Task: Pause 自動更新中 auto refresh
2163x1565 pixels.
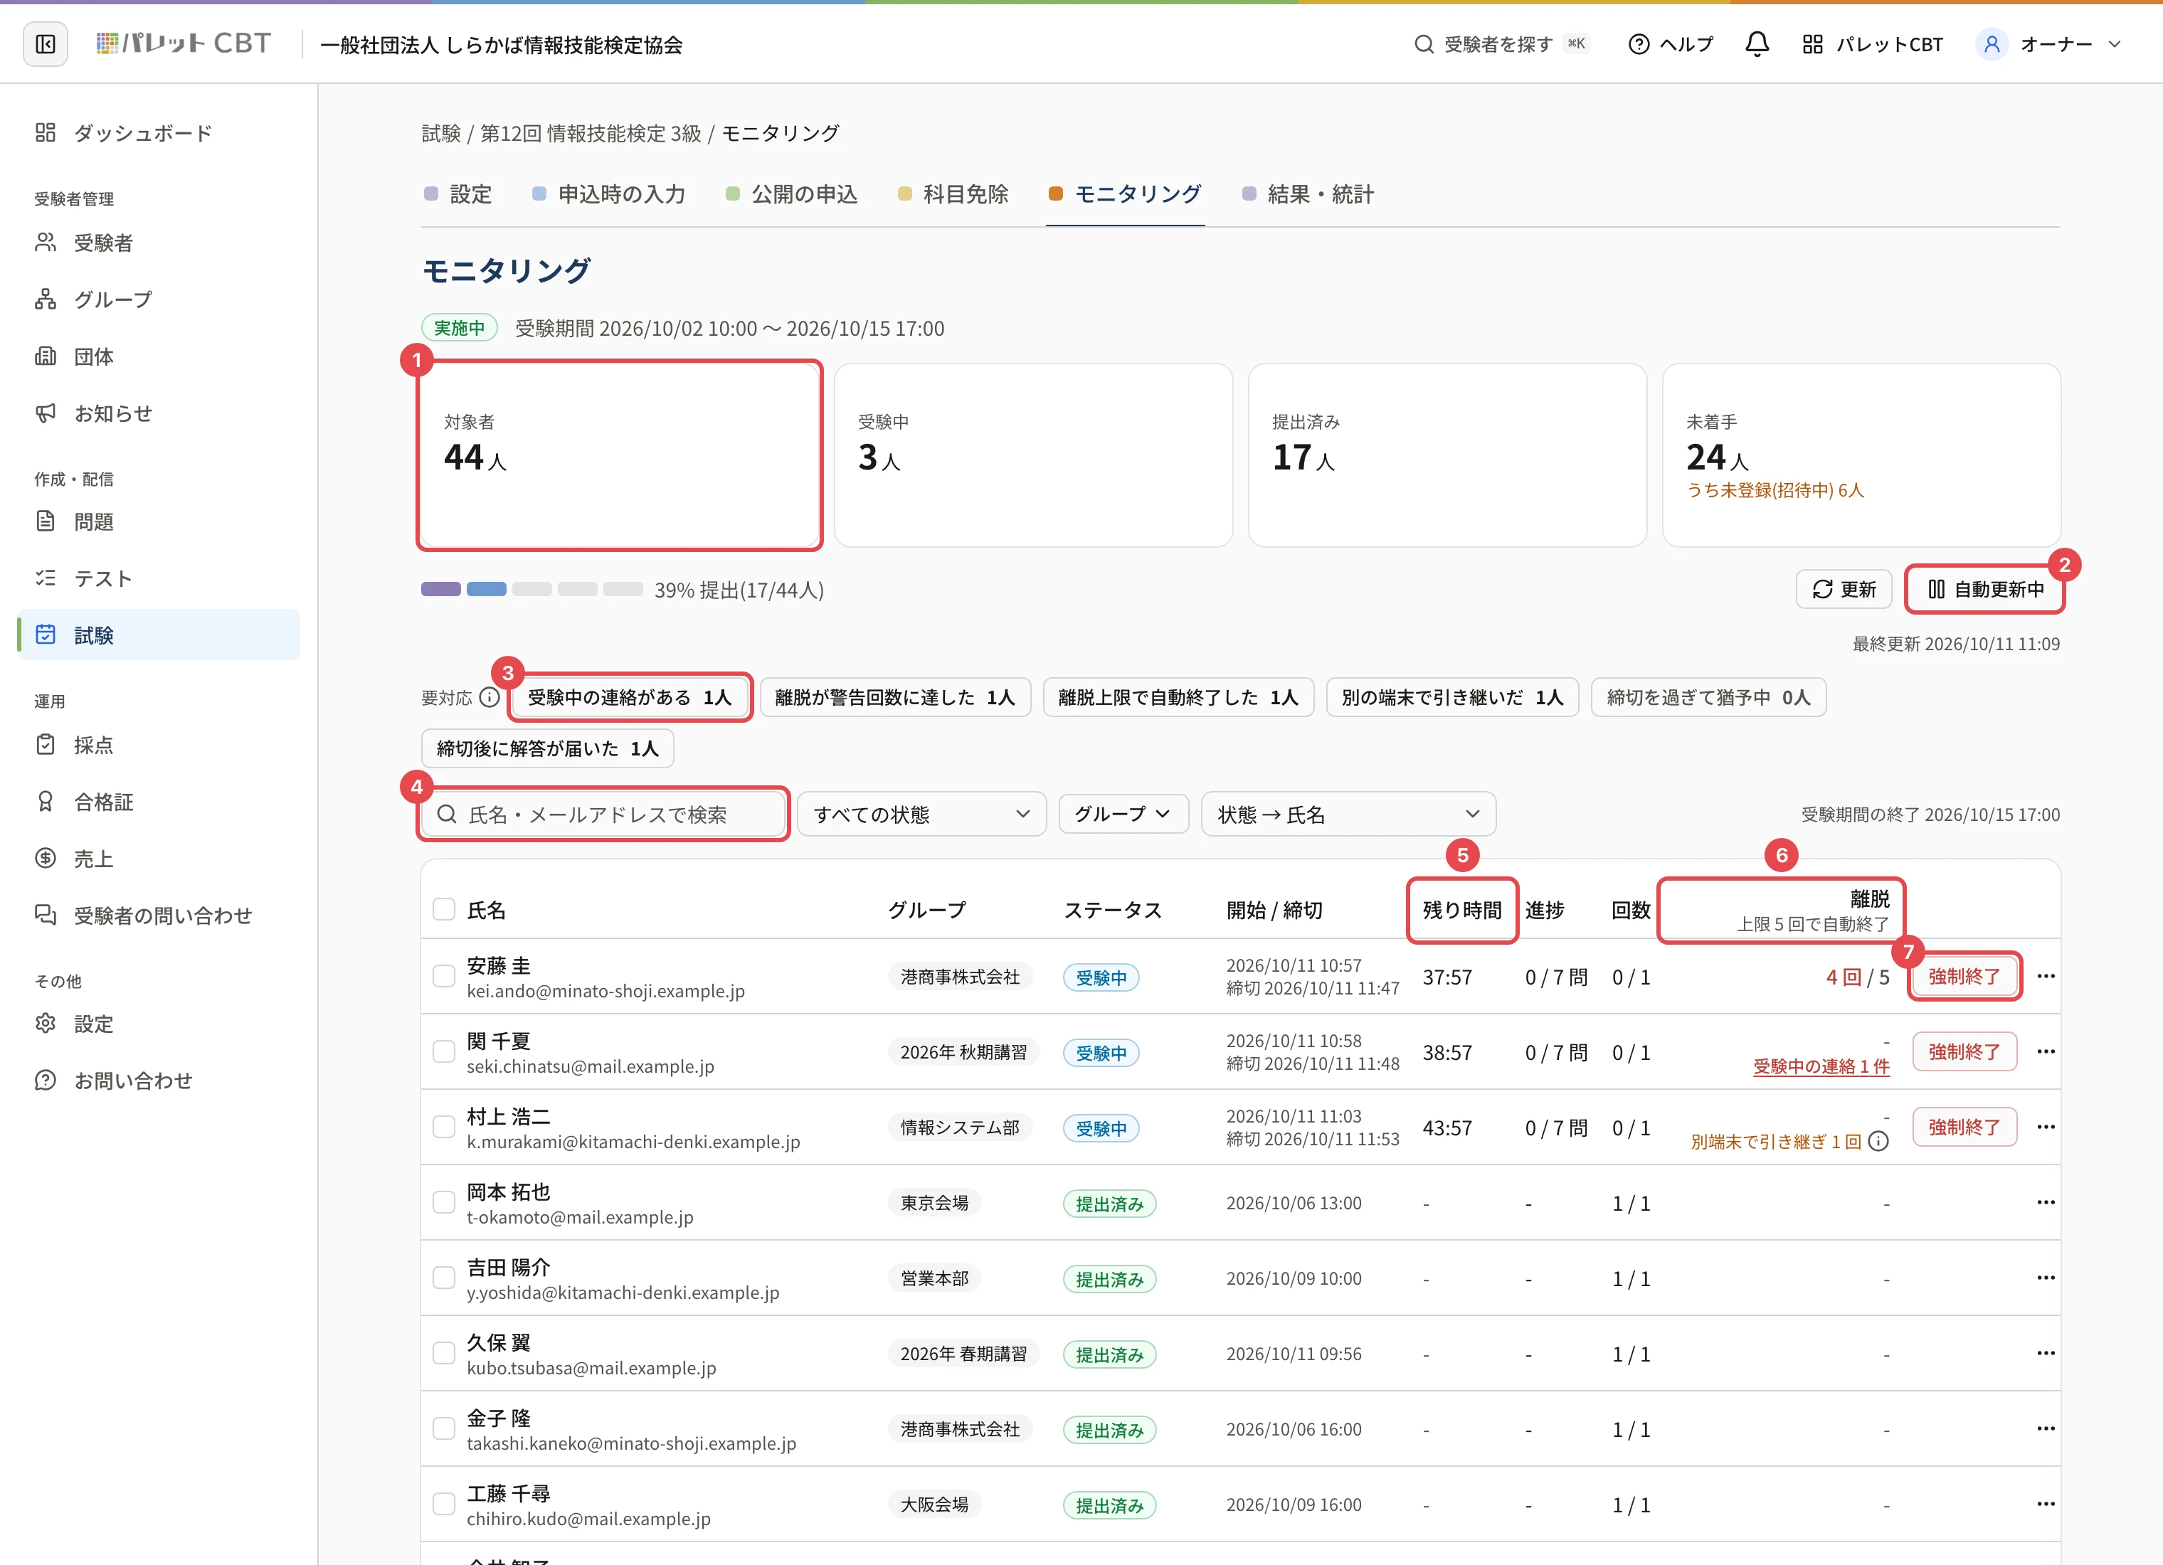Action: point(1984,590)
